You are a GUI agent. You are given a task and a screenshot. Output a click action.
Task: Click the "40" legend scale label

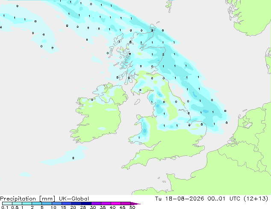pos(112,207)
